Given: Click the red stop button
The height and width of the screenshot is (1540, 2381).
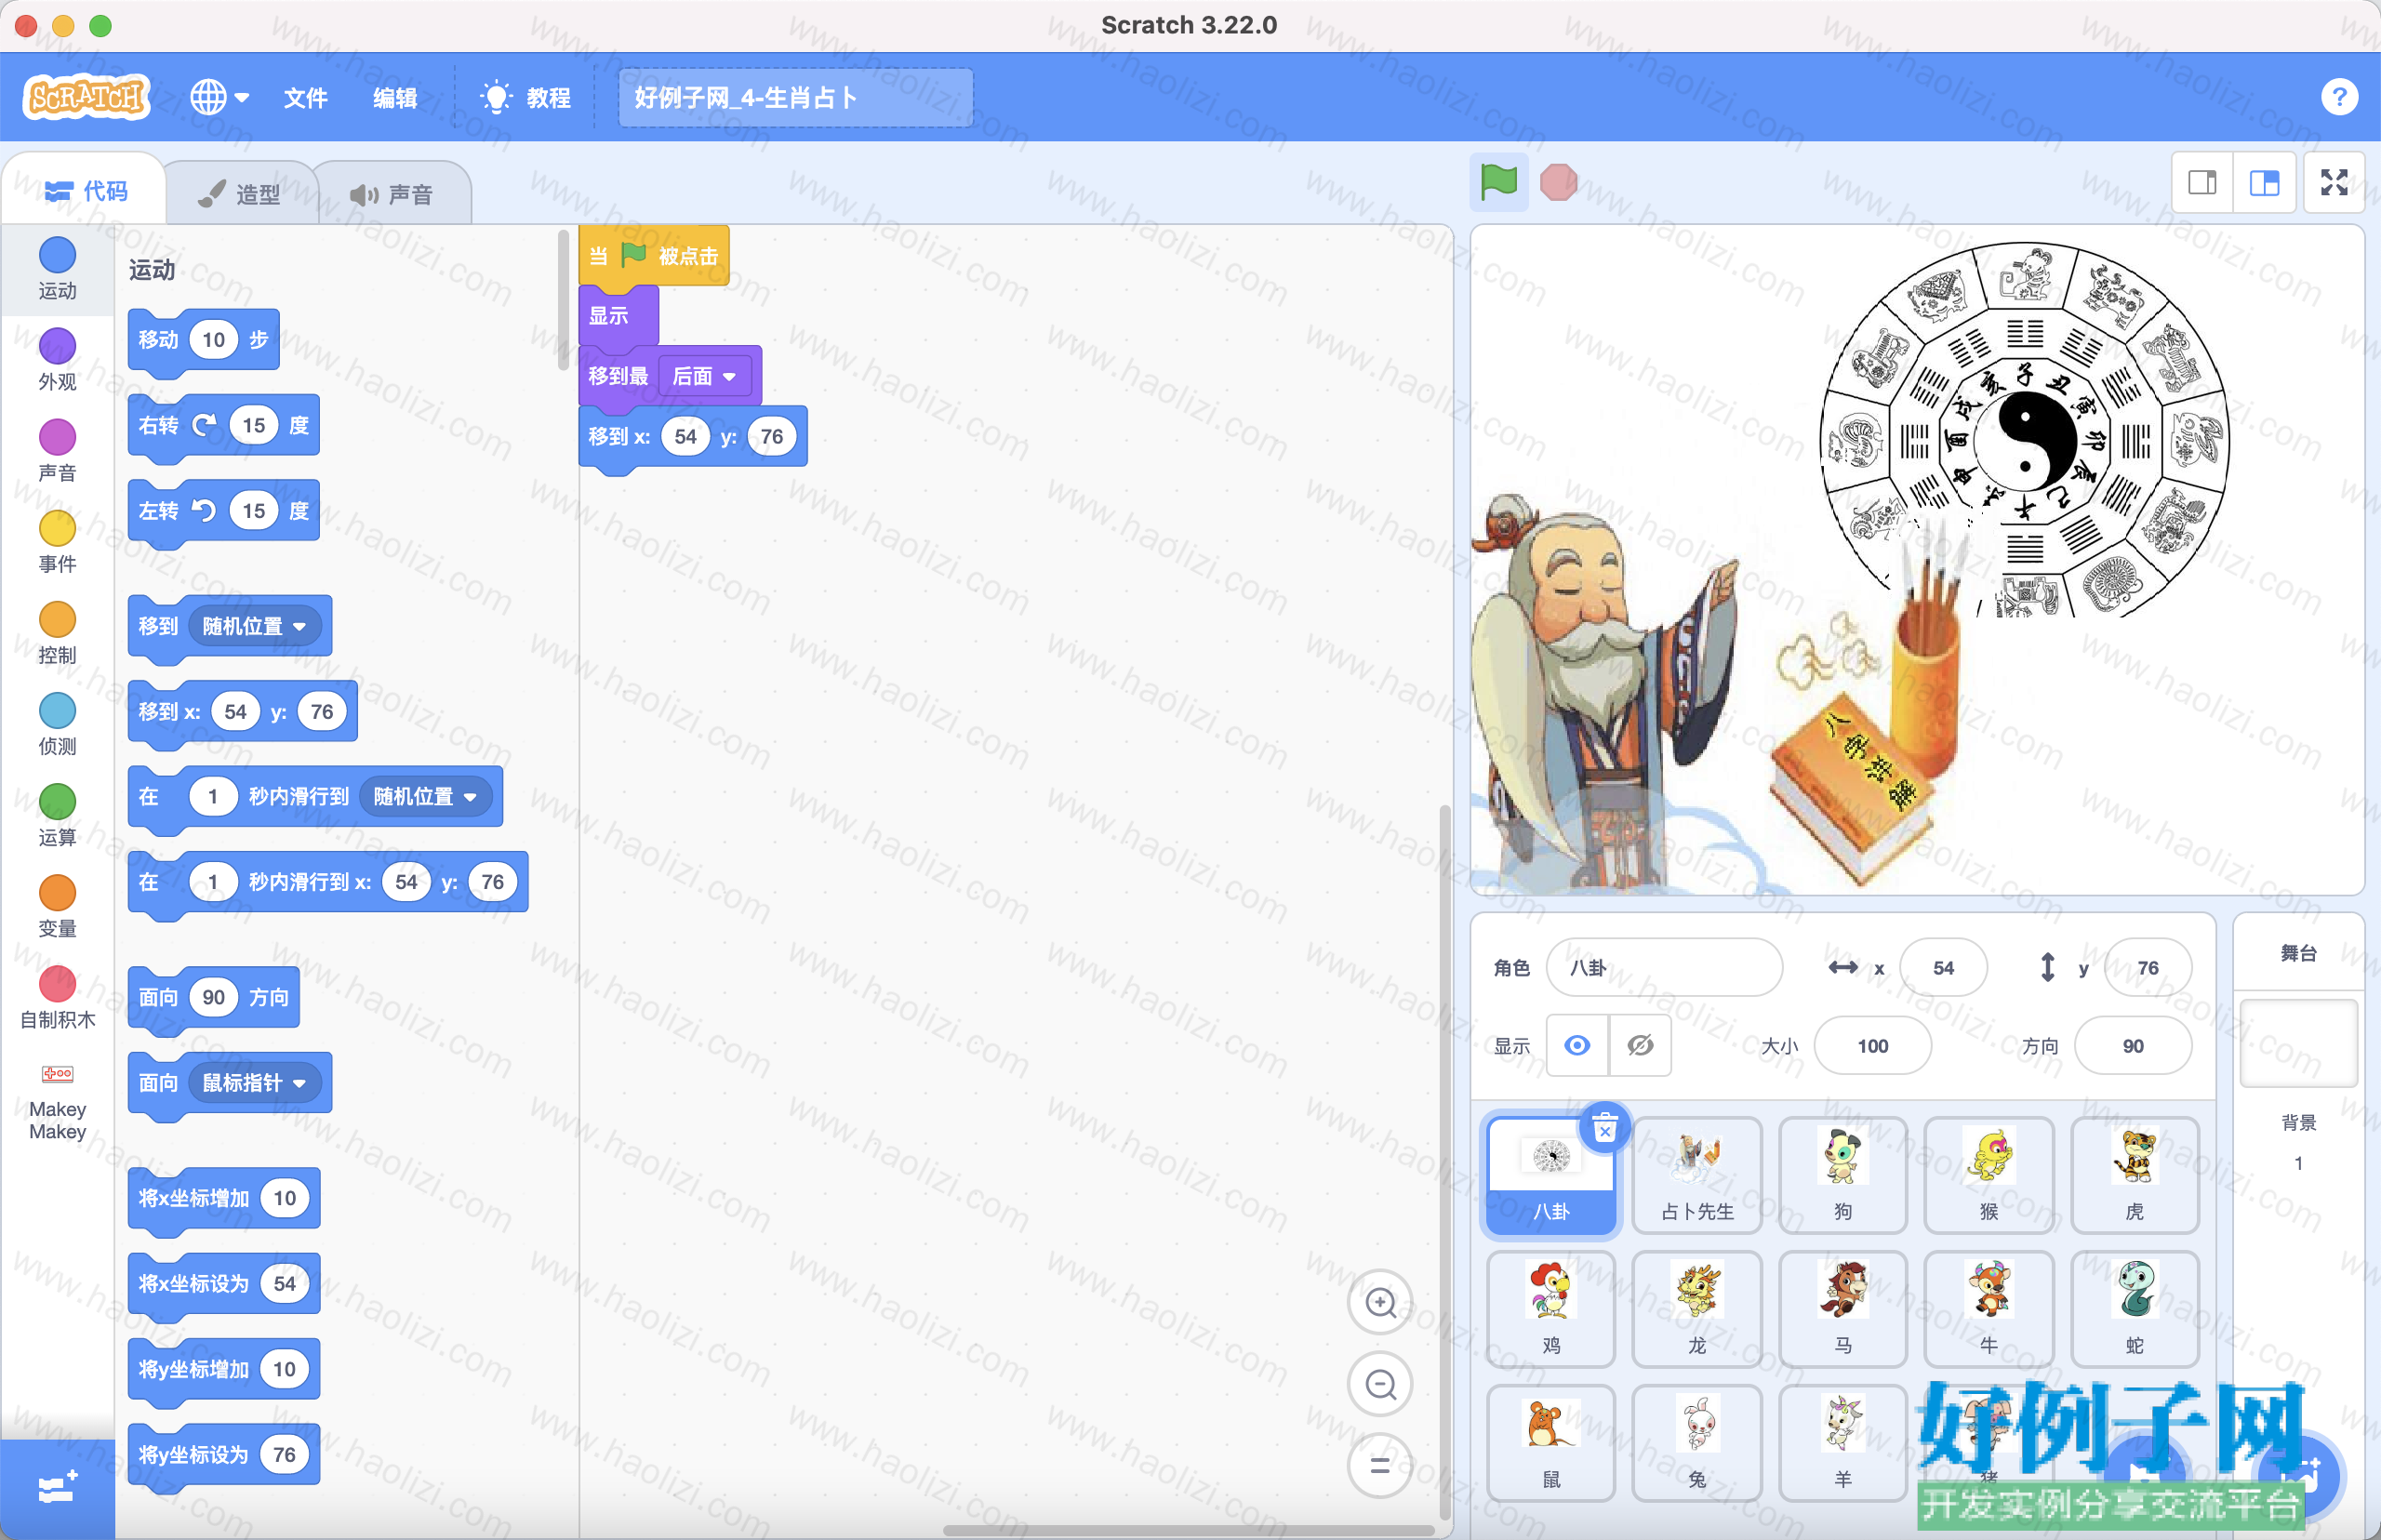Looking at the screenshot, I should pos(1558,182).
